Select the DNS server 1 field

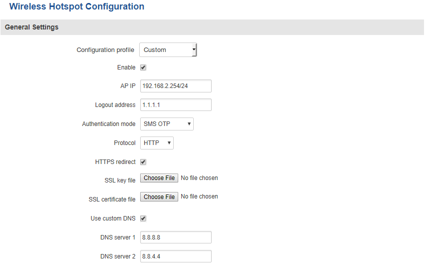click(x=176, y=237)
